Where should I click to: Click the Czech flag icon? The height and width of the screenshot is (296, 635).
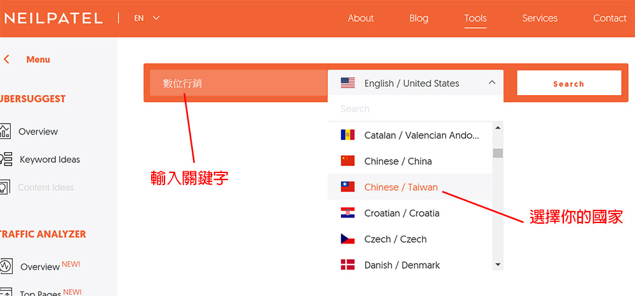coord(347,239)
